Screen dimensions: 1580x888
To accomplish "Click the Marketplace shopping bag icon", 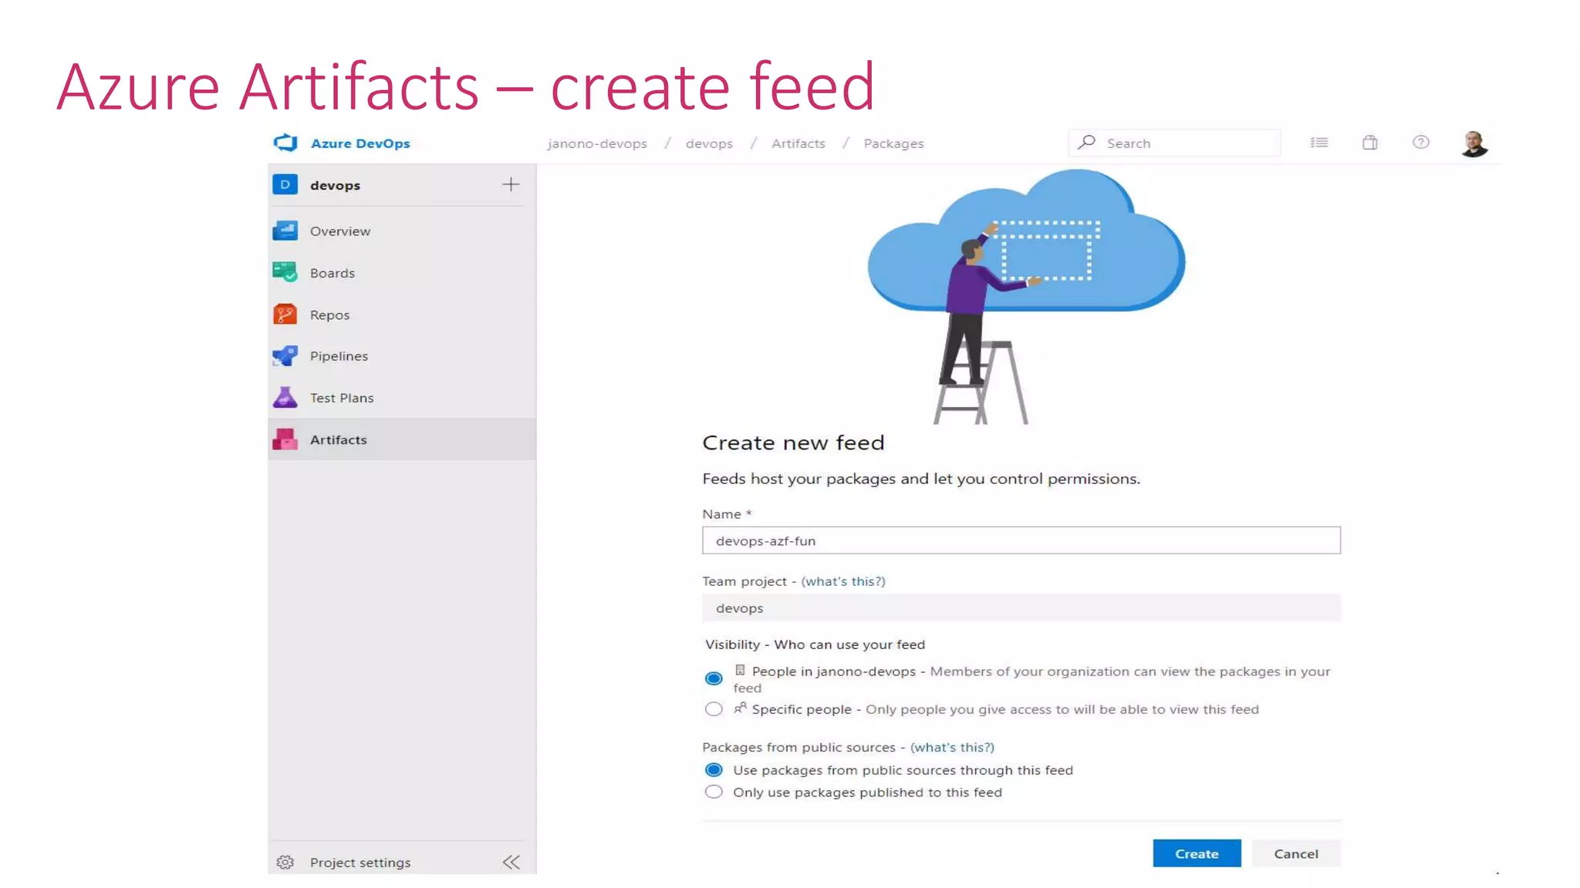I will 1369,143.
